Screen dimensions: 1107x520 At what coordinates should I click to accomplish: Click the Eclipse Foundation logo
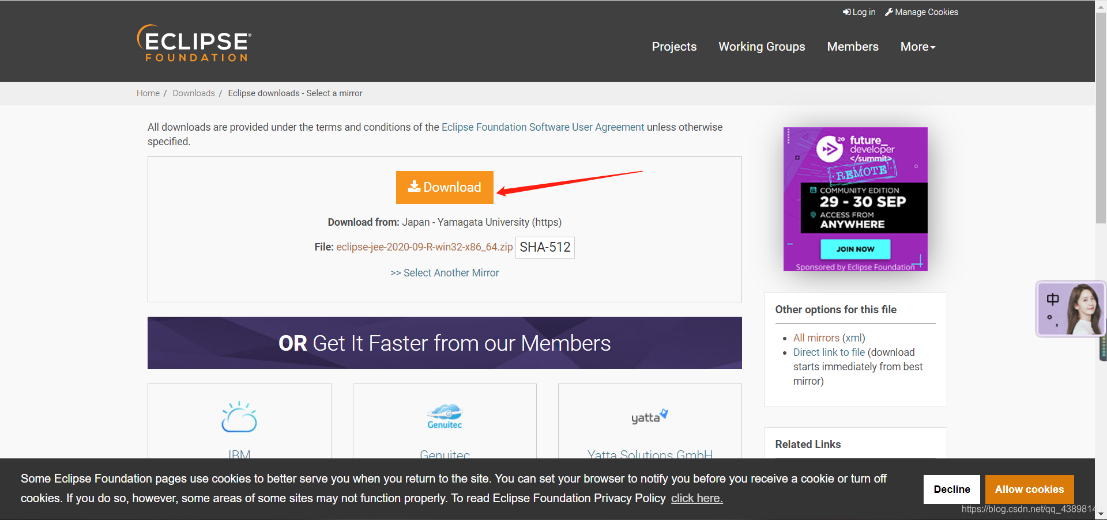tap(194, 43)
